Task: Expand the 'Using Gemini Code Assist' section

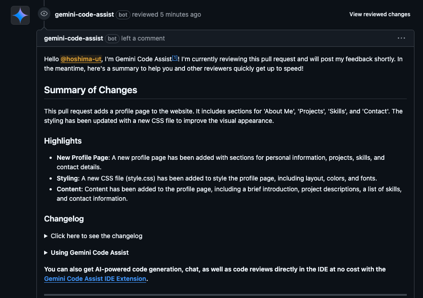Action: [x=90, y=253]
